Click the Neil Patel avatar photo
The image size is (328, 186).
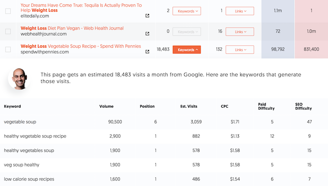pos(19,79)
